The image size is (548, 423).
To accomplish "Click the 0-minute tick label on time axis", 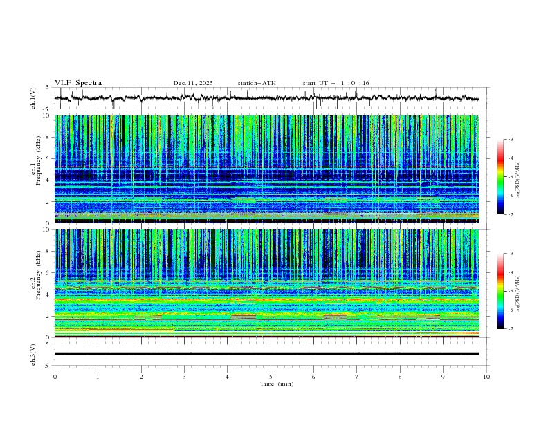I will click(x=55, y=376).
